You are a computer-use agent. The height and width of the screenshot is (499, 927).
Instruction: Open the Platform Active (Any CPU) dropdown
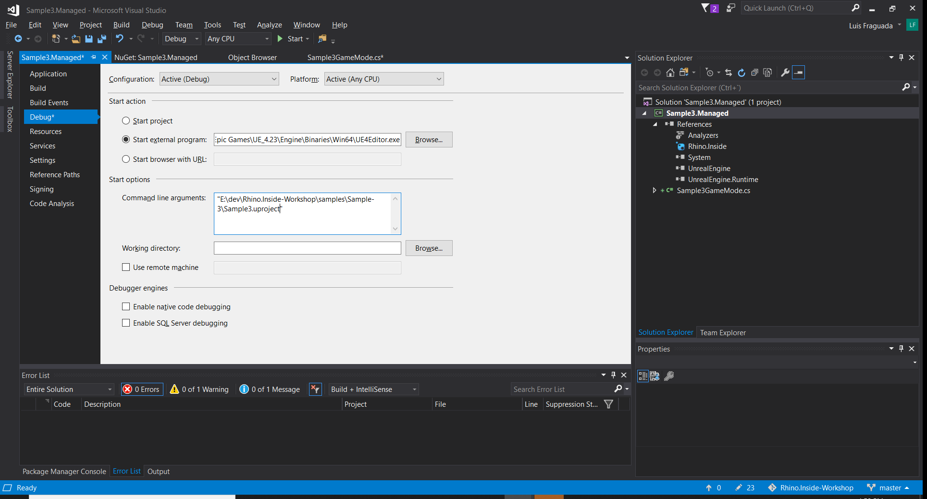coord(384,79)
